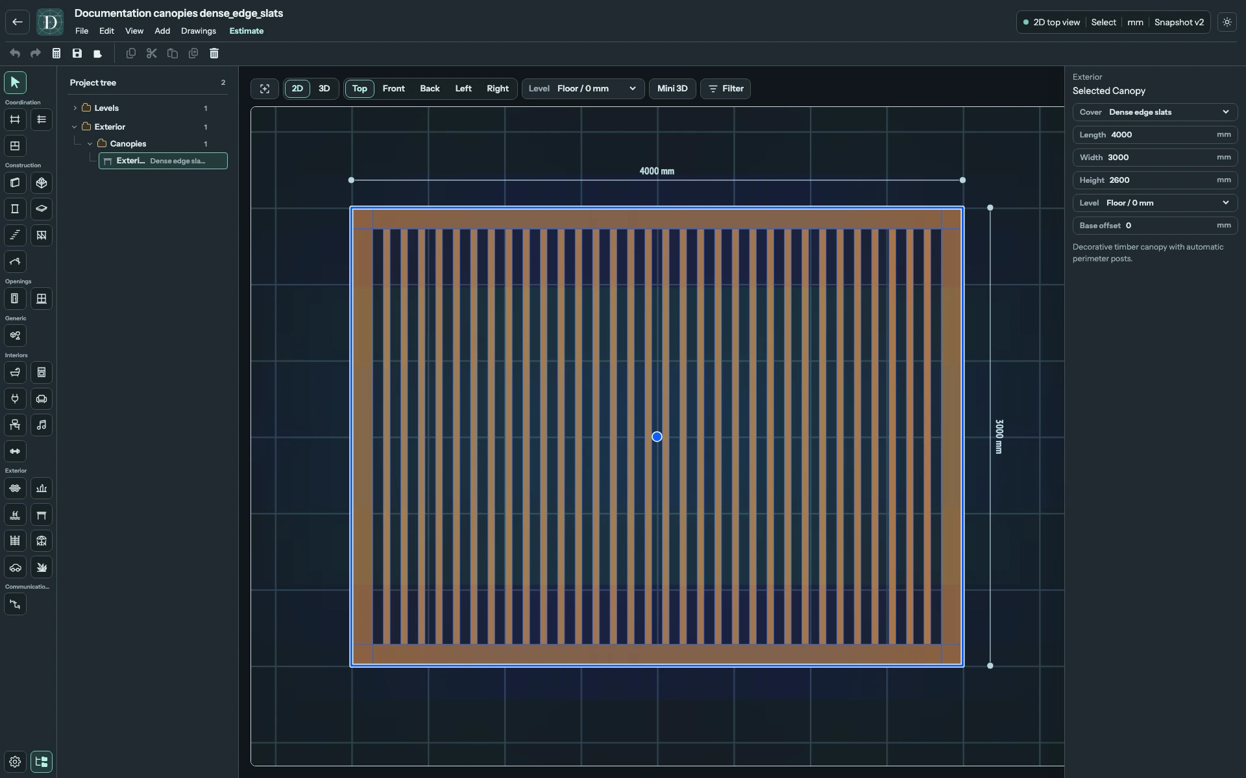Switch to the Back view tab
This screenshot has width=1246, height=778.
(430, 89)
